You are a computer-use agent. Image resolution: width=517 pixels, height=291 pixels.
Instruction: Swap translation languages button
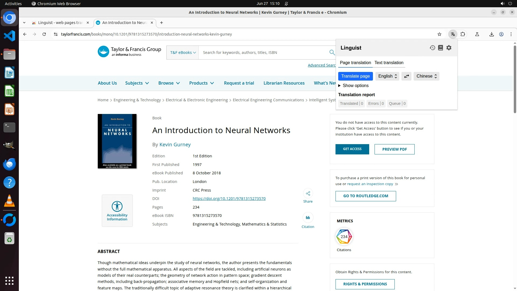(406, 76)
